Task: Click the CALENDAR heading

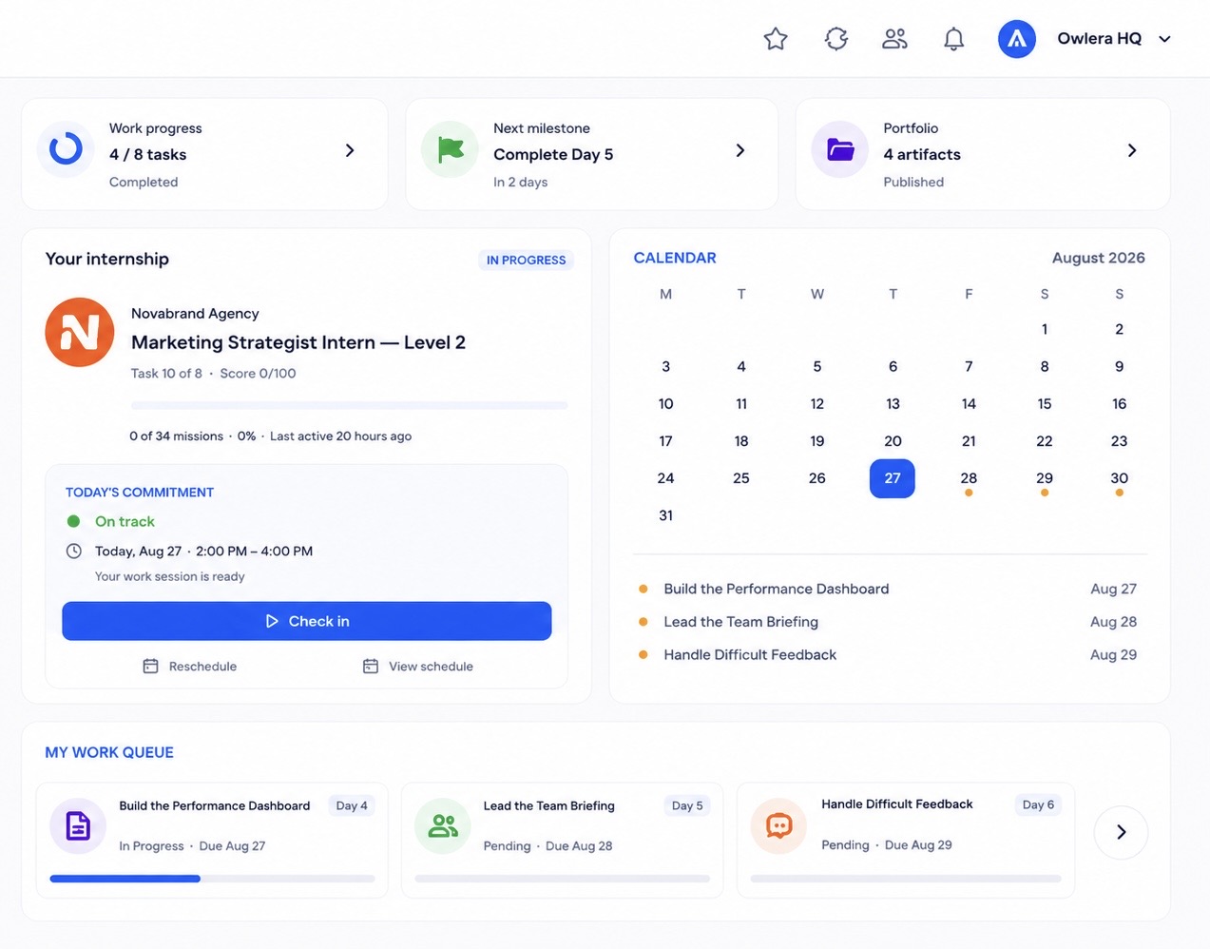Action: [x=675, y=258]
